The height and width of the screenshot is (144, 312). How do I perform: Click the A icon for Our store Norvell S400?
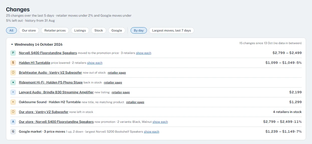pyautogui.click(x=13, y=122)
